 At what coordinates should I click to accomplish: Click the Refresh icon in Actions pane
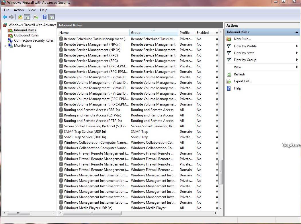pyautogui.click(x=229, y=74)
